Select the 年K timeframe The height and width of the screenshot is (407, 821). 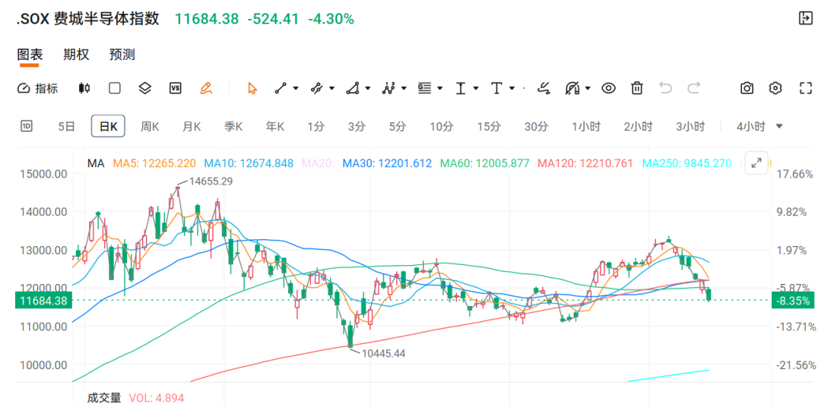275,126
